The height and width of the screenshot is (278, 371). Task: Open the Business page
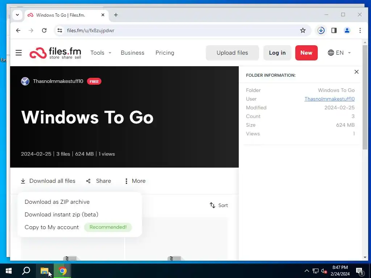pos(133,53)
